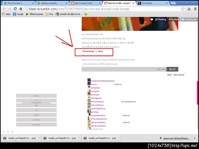This screenshot has width=199, height=149.
Task: Expand the third download item dropdown arrow
Action: (x=120, y=138)
